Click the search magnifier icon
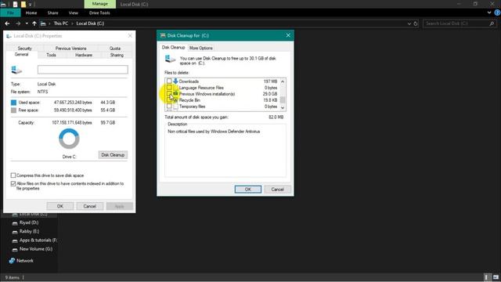501x282 pixels. (x=492, y=23)
